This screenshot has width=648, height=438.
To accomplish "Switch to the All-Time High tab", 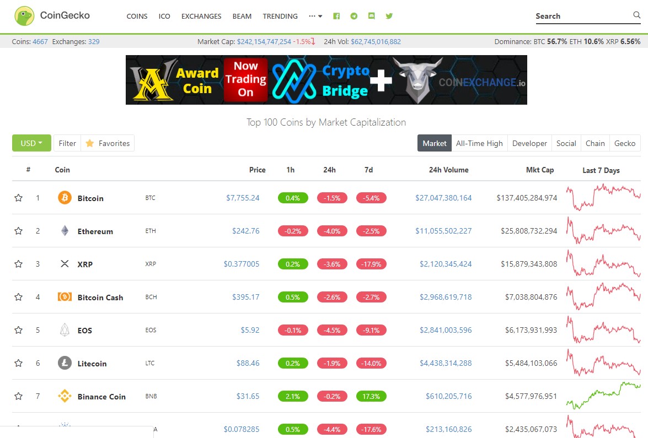I will tap(479, 143).
